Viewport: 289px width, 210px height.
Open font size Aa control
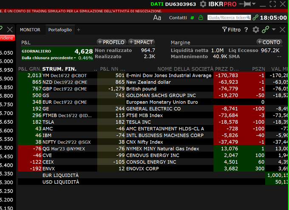tap(157, 18)
